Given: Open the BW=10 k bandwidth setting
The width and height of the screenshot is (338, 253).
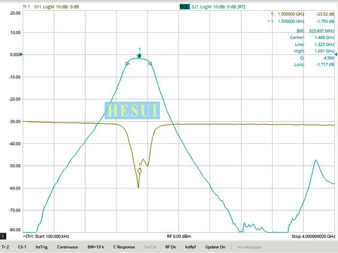Looking at the screenshot, I should 96,247.
